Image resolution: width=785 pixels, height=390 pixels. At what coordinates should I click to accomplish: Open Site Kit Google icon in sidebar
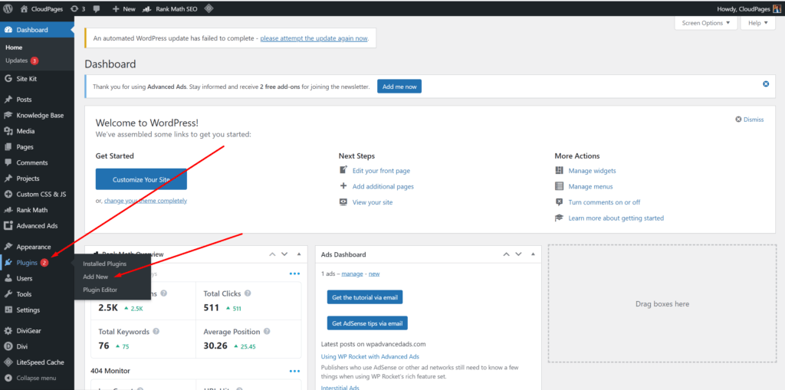click(8, 79)
